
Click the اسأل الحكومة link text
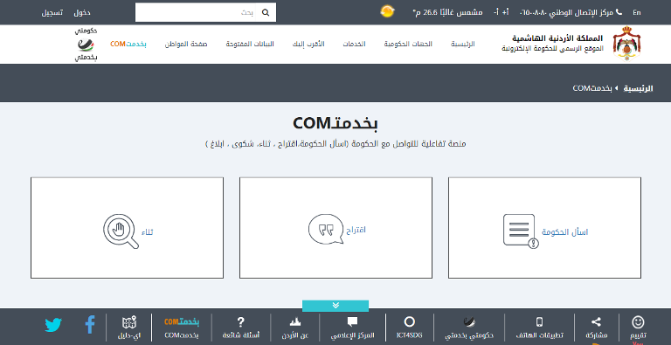(565, 232)
